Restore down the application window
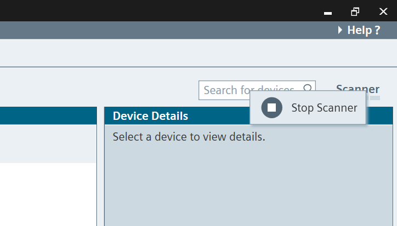Screen dimensions: 397x226 [355, 11]
